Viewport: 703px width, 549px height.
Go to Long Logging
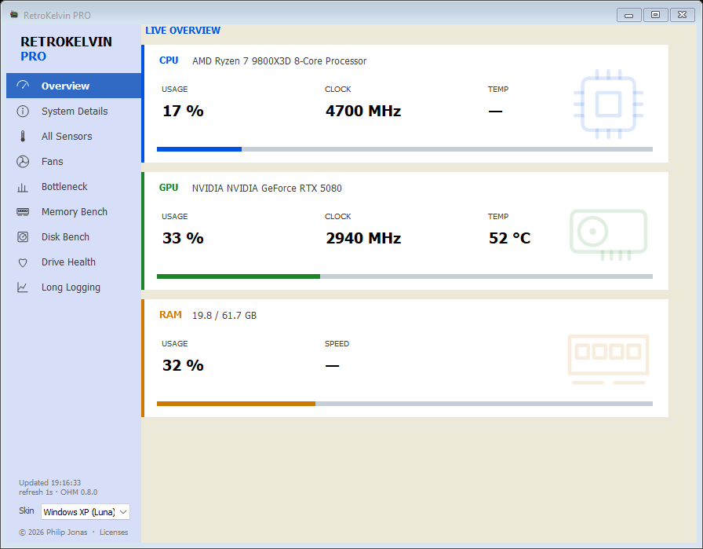(74, 287)
